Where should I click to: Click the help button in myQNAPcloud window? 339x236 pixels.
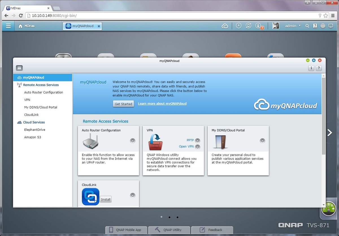319,68
